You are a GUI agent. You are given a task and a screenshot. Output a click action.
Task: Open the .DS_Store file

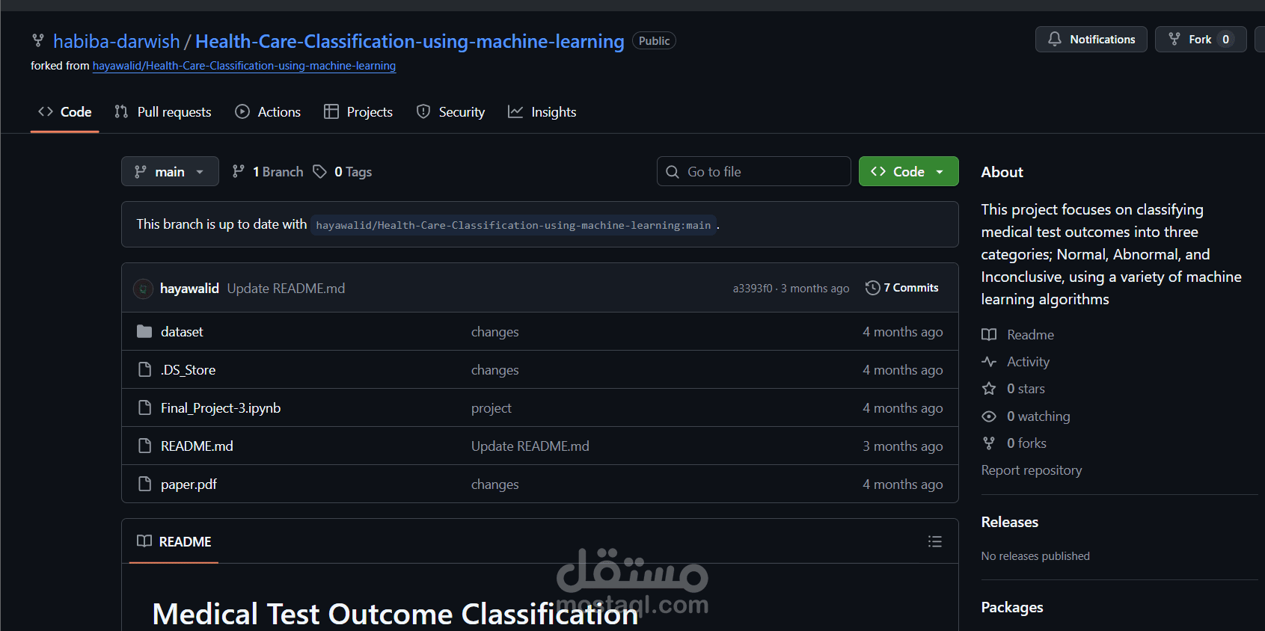(188, 369)
